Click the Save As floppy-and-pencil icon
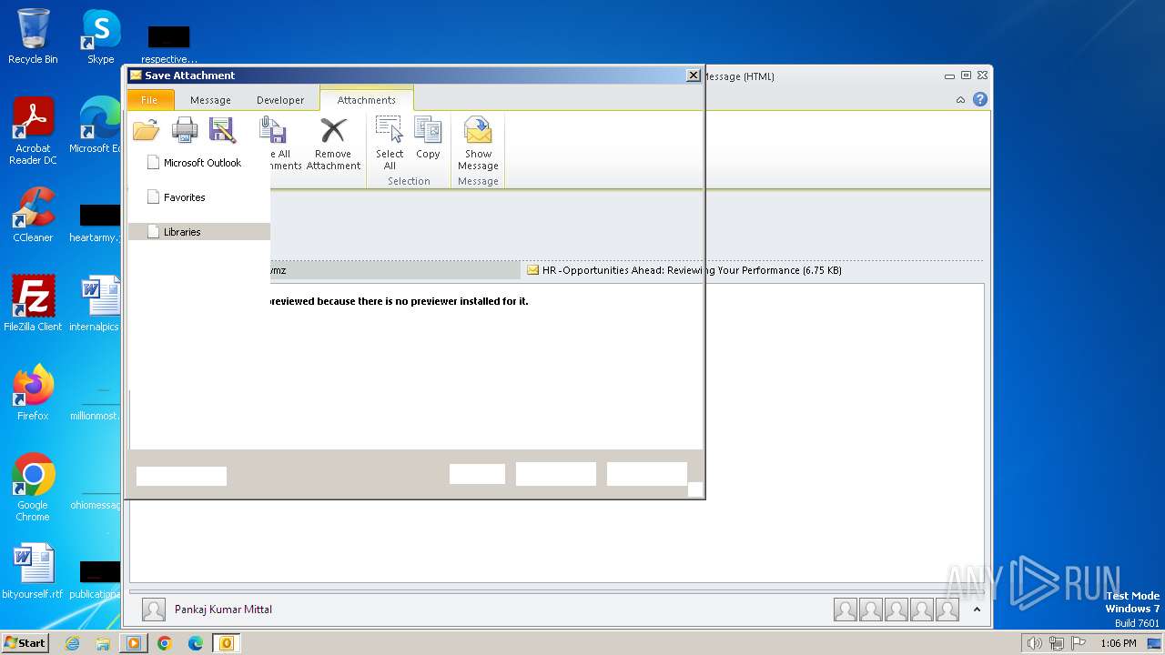Image resolution: width=1165 pixels, height=655 pixels. (223, 130)
